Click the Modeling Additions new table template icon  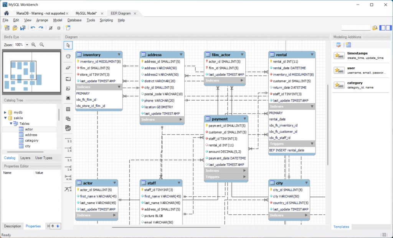[348, 45]
